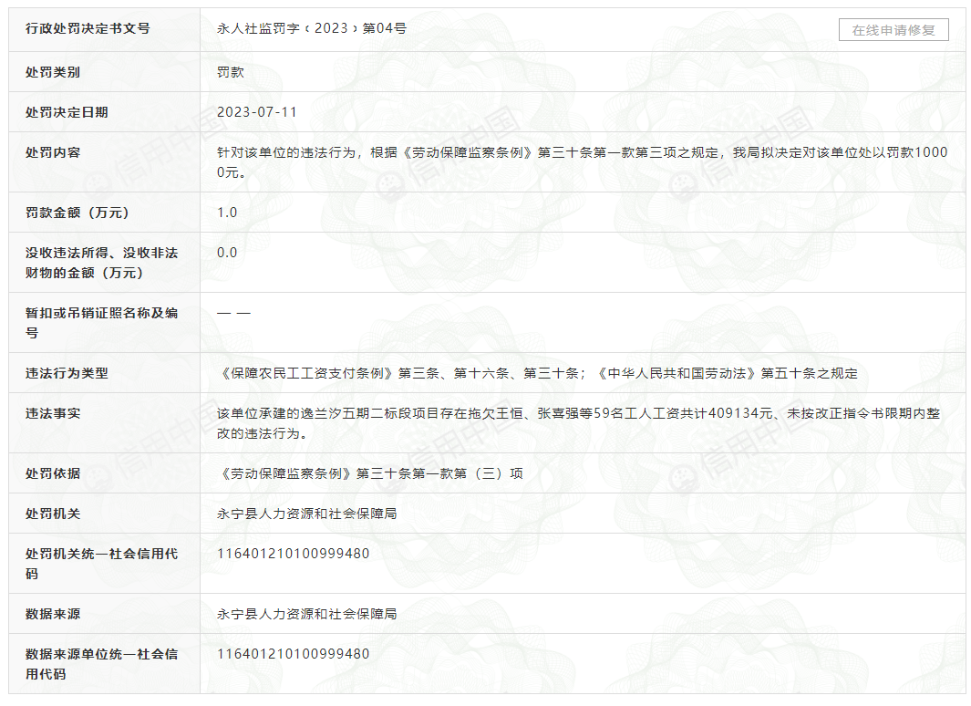Click the 处罚机关 agency name value
971x706 pixels.
pos(306,514)
